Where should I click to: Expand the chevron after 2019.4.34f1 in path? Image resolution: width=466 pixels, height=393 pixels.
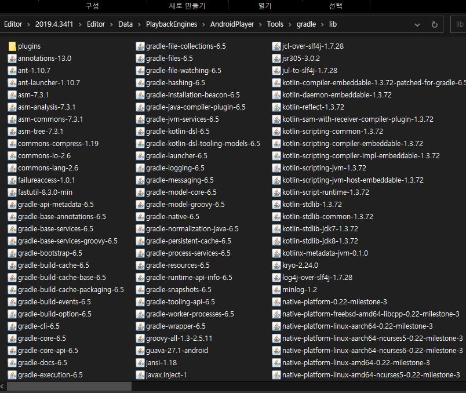coord(80,25)
